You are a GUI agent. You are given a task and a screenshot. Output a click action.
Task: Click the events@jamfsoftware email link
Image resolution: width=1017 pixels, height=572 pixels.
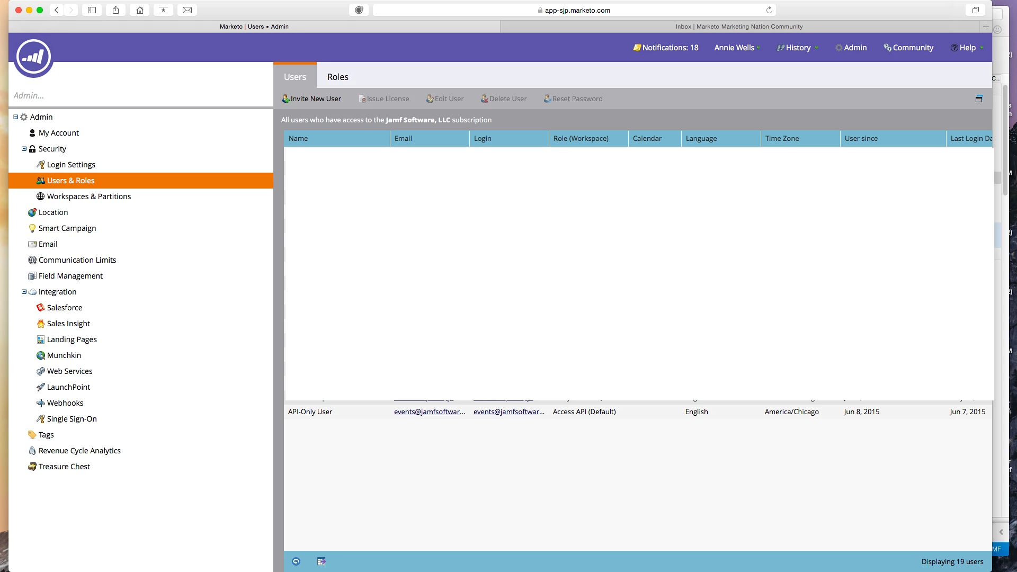pyautogui.click(x=429, y=412)
